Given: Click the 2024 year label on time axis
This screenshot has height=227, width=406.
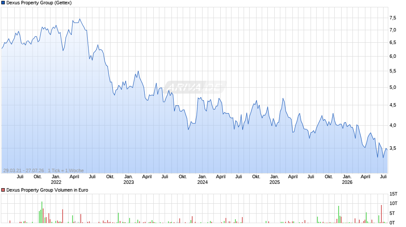Looking at the screenshot, I should click(x=202, y=182).
